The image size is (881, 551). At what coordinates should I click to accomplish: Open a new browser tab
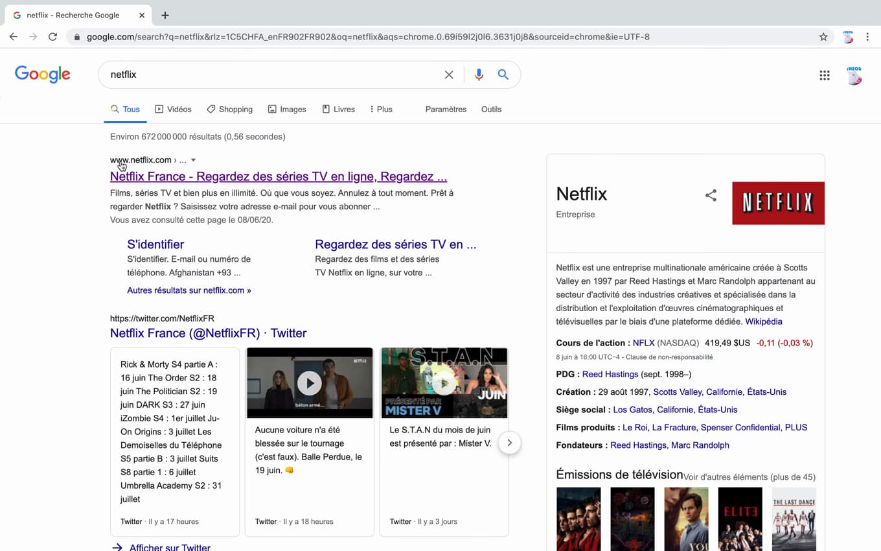tap(165, 15)
